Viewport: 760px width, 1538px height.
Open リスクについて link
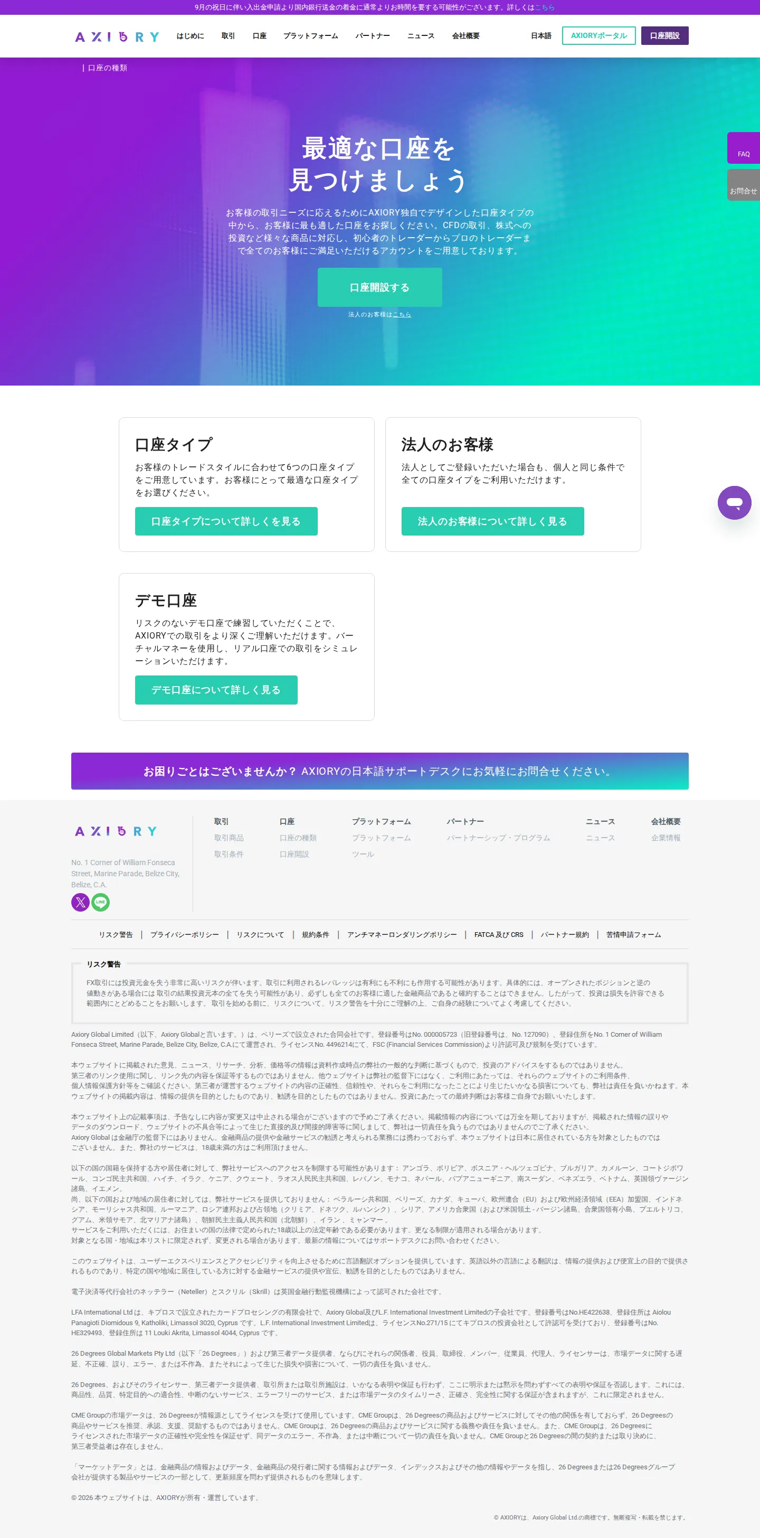[260, 934]
